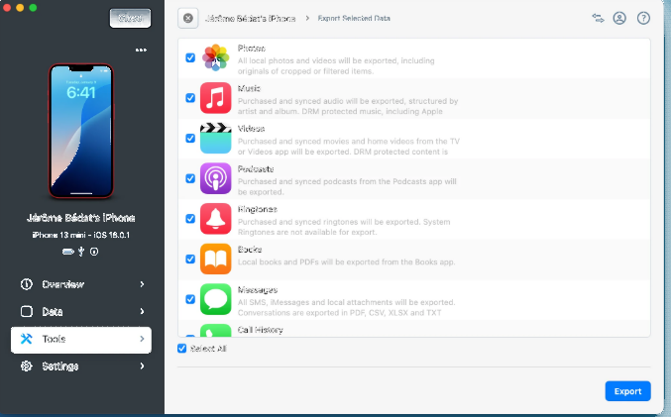Toggle the Select All checkbox

tap(181, 348)
